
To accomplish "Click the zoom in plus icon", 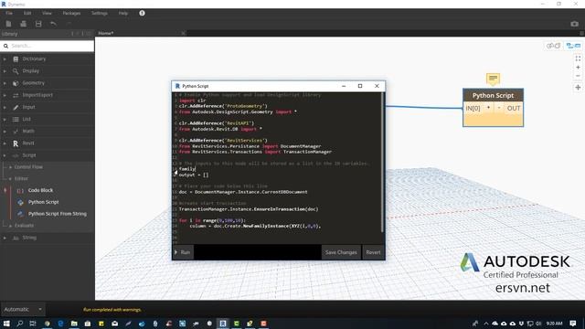I will click(x=578, y=68).
